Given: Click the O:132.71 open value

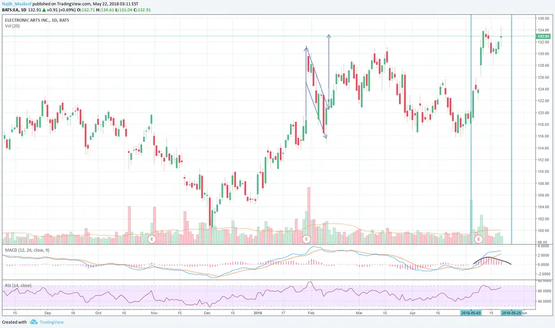Looking at the screenshot, I should (x=86, y=10).
